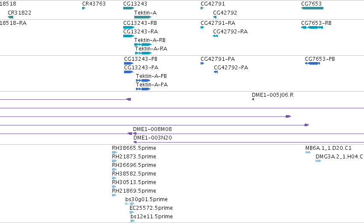Select the CG13243-RB transcript glyph

point(129,27)
